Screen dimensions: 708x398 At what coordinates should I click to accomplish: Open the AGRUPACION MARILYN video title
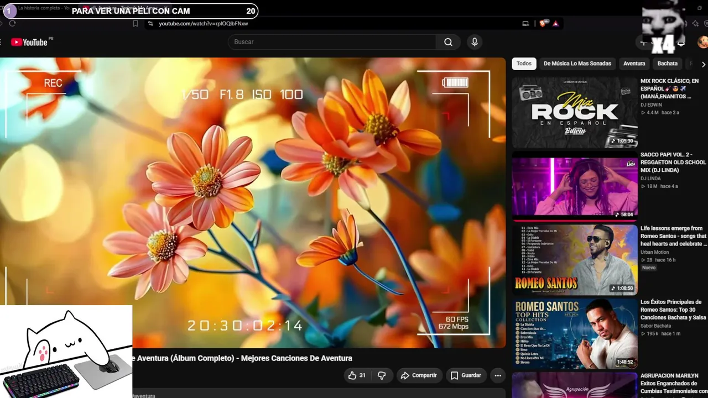pos(674,384)
